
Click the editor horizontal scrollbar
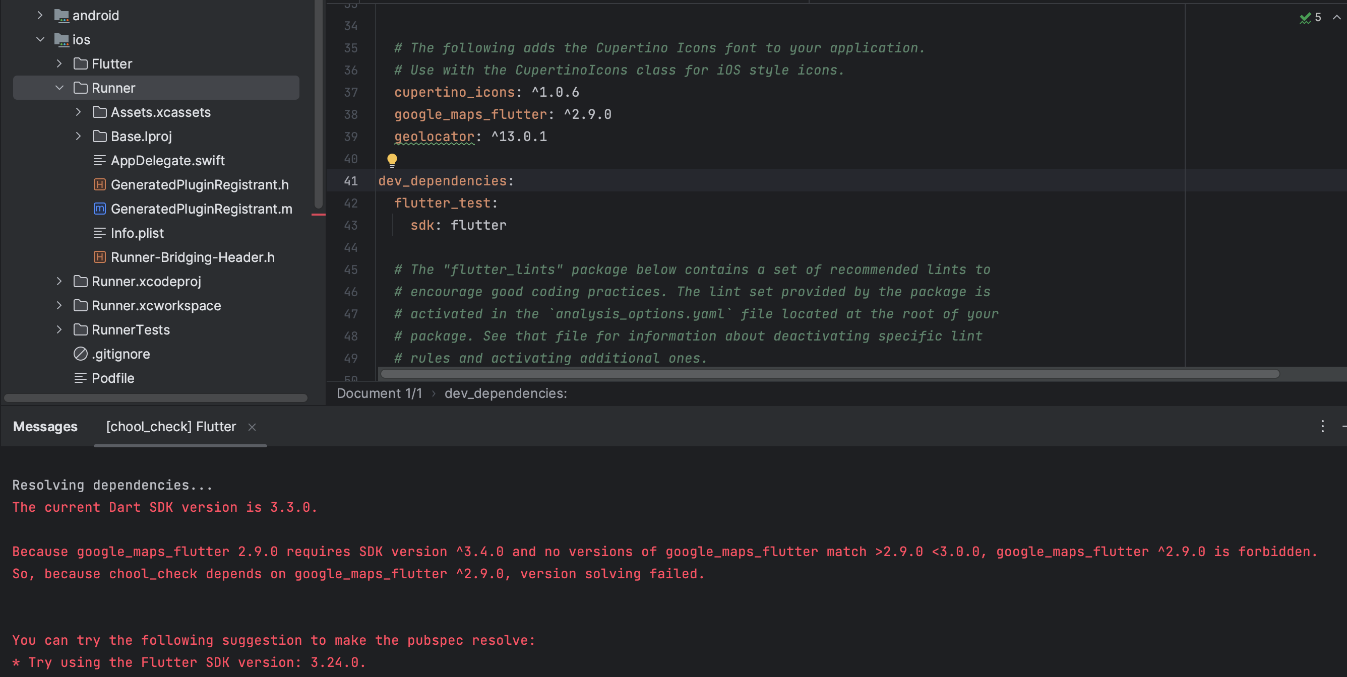(x=830, y=374)
